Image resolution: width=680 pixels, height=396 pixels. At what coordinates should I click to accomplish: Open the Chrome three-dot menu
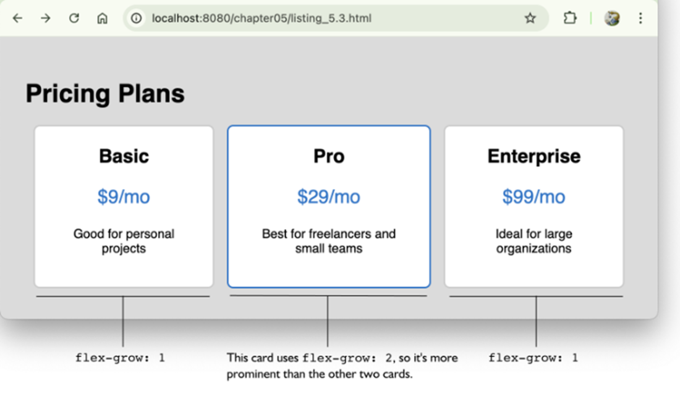(640, 19)
